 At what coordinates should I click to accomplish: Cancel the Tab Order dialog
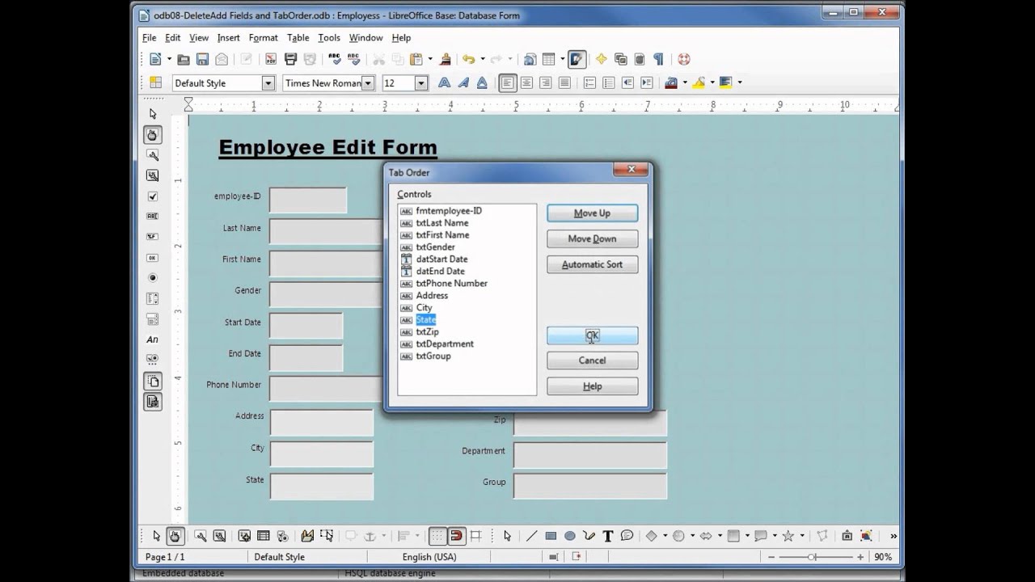tap(592, 361)
